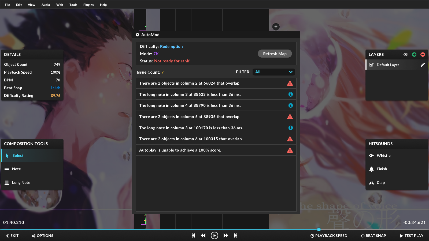Click the rewind button
The height and width of the screenshot is (241, 429).
pyautogui.click(x=203, y=235)
